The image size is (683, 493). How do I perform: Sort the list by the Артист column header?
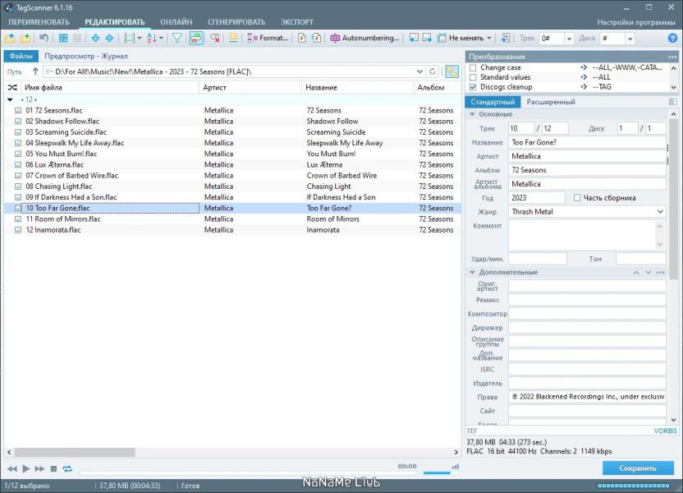tap(250, 88)
